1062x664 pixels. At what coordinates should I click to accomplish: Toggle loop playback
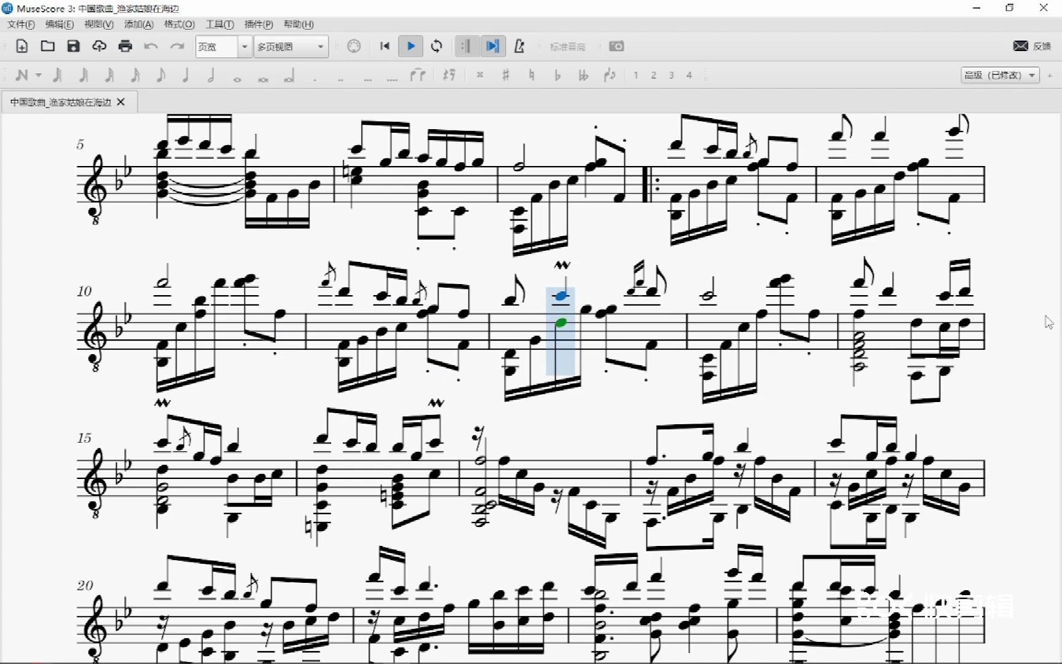click(436, 46)
